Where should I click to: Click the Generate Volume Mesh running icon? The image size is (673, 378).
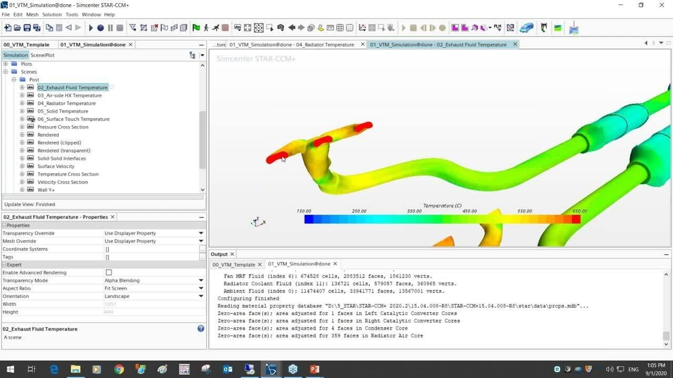pyautogui.click(x=216, y=28)
